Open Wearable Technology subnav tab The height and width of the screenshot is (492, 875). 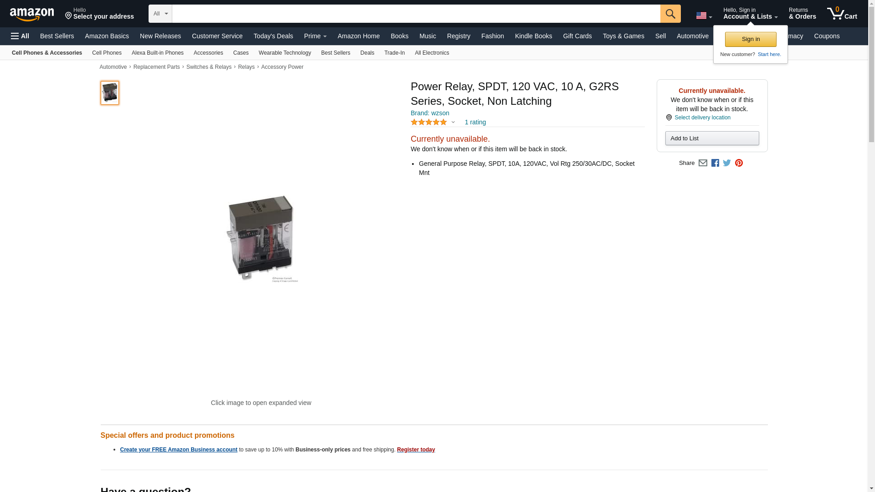pos(285,53)
